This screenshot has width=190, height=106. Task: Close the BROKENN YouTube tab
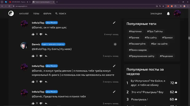click(x=30, y=2)
